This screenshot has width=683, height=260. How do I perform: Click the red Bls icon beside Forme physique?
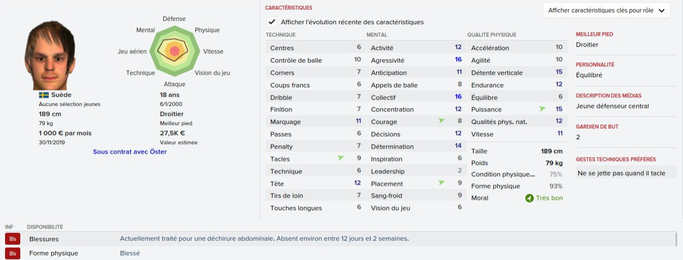12,253
